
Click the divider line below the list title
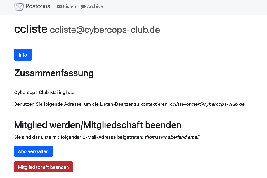point(140,42)
